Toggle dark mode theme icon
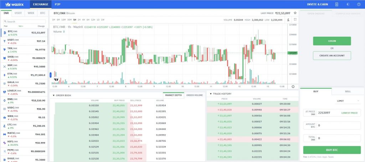365x162 pixels. click(348, 4)
